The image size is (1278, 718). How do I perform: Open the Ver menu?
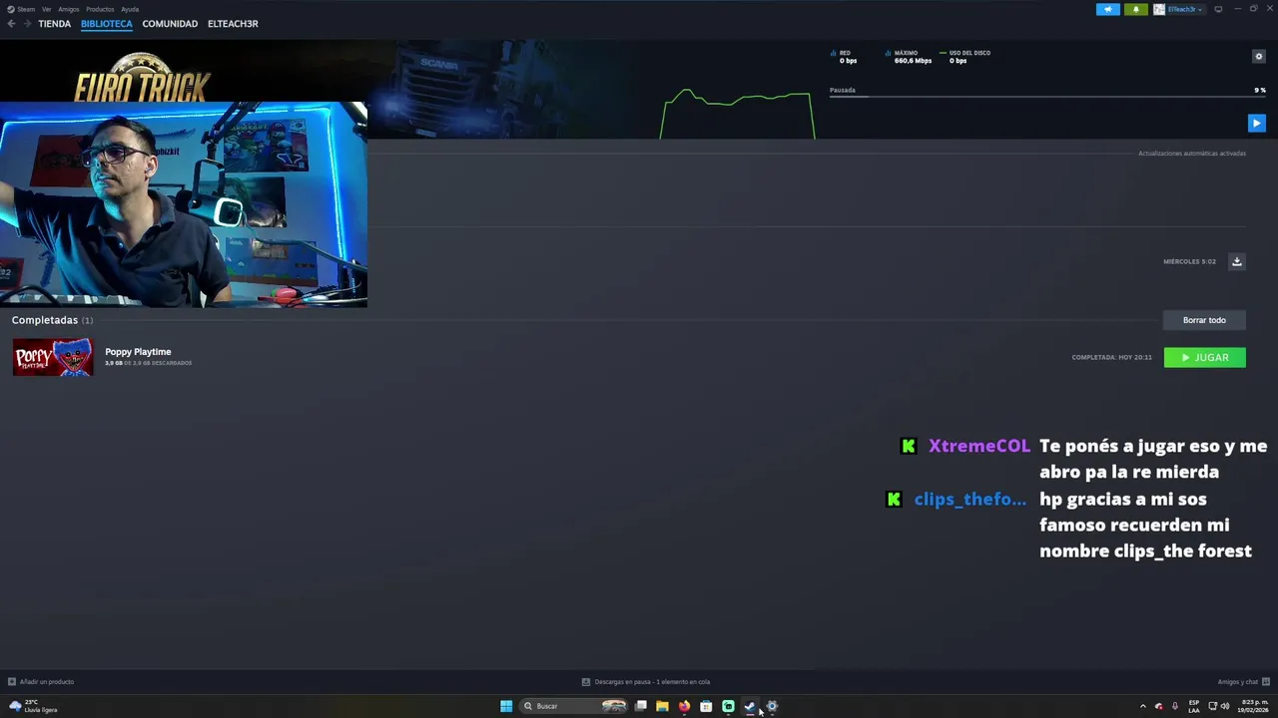pos(47,9)
